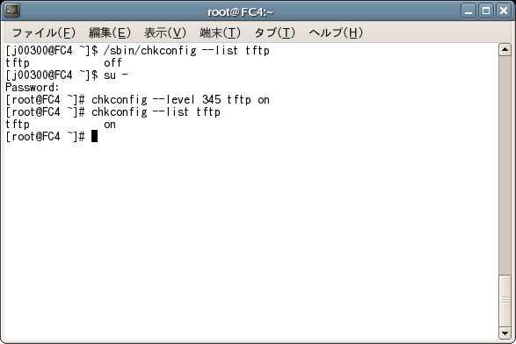Click the empty scrollbar track above the thumb
Image resolution: width=516 pixels, height=344 pixels.
click(x=505, y=165)
